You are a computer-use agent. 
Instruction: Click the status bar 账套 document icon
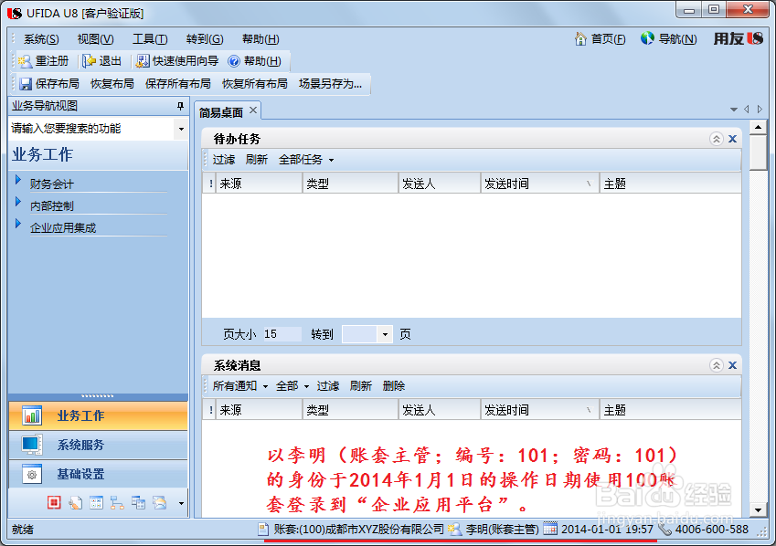[x=263, y=530]
